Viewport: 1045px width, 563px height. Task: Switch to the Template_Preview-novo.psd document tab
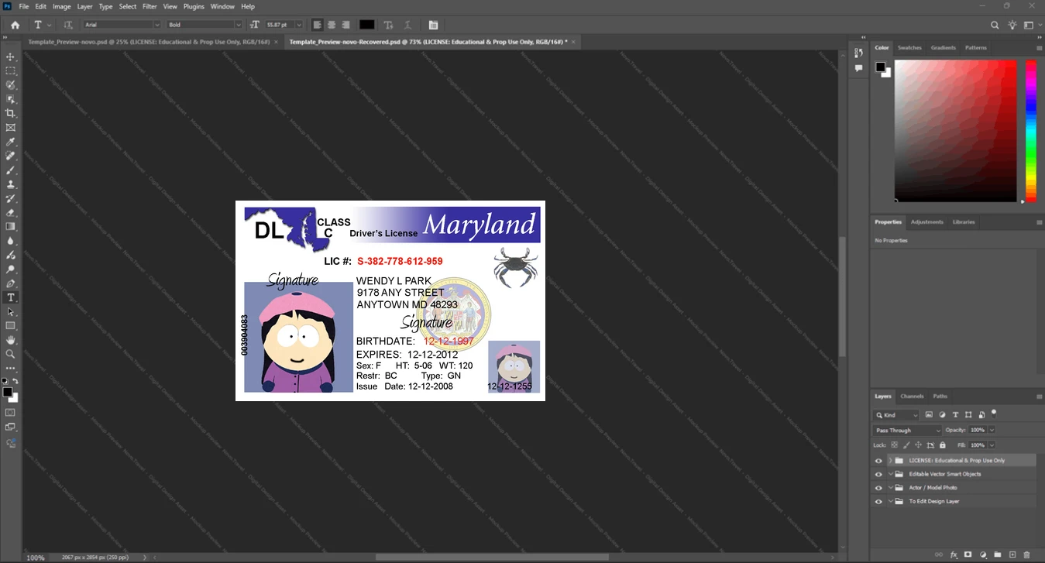click(149, 42)
